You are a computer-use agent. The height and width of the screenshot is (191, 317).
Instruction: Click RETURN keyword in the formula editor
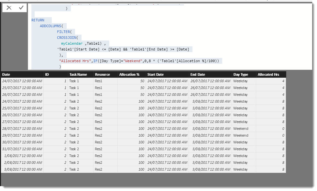(38, 20)
